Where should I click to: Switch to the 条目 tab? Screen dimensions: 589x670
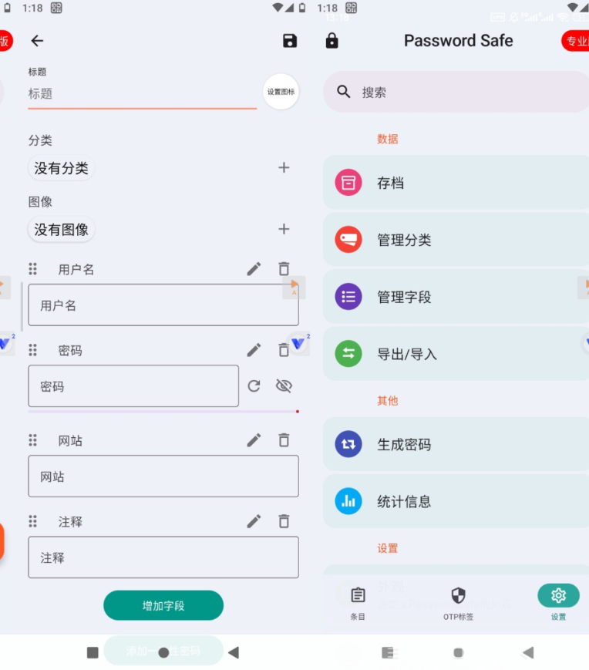point(358,602)
